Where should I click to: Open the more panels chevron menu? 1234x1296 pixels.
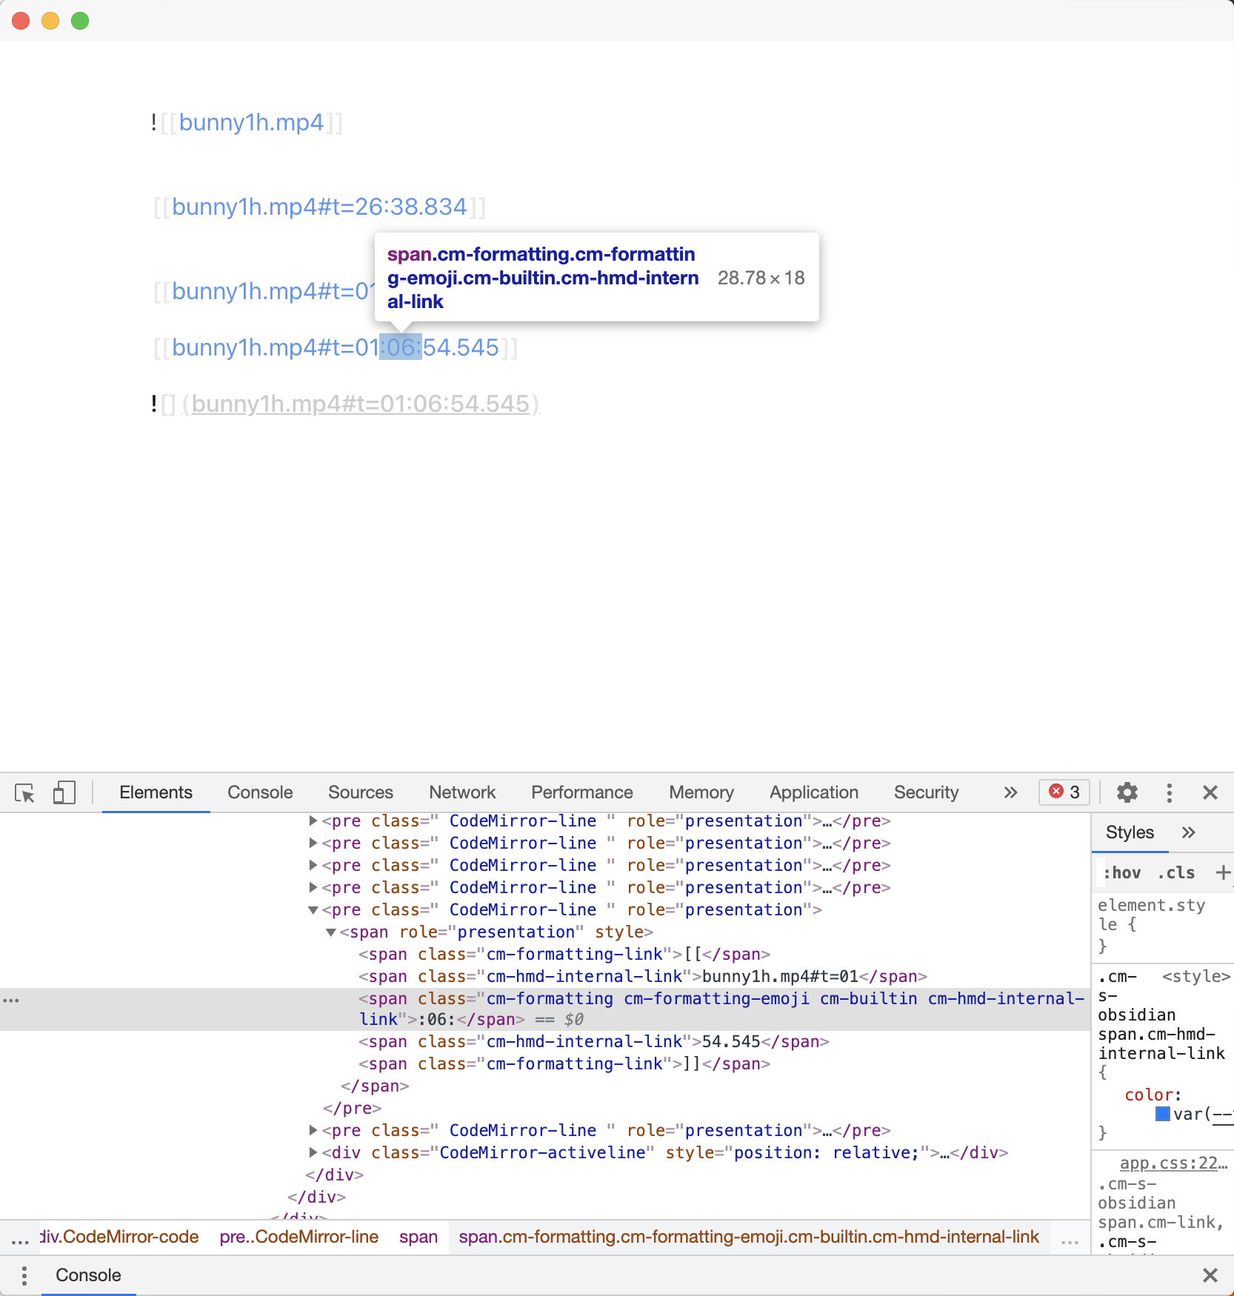(1009, 792)
